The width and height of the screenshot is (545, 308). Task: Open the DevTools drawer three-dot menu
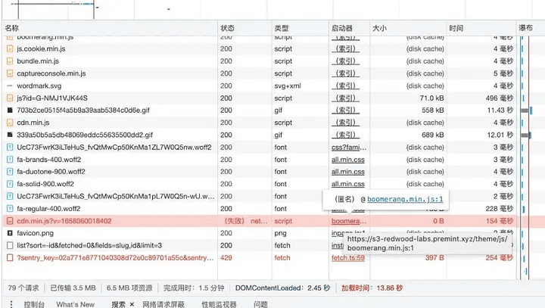pos(11,304)
